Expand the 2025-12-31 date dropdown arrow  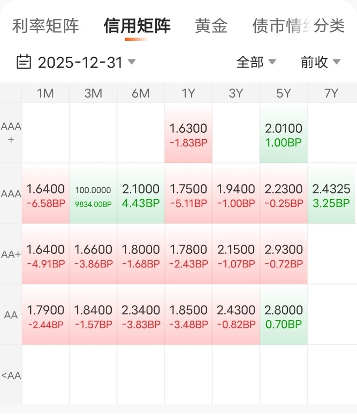click(x=132, y=62)
